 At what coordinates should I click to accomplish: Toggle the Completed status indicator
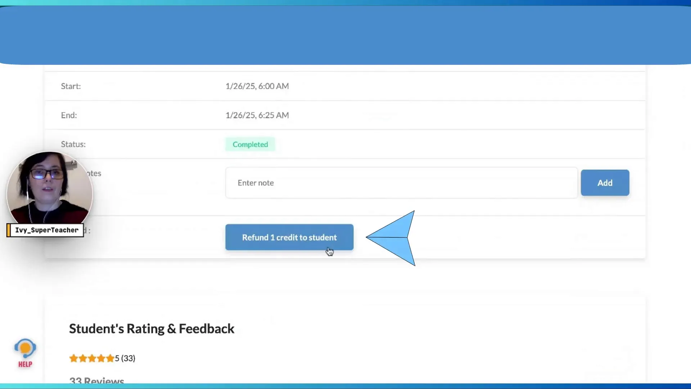point(250,144)
